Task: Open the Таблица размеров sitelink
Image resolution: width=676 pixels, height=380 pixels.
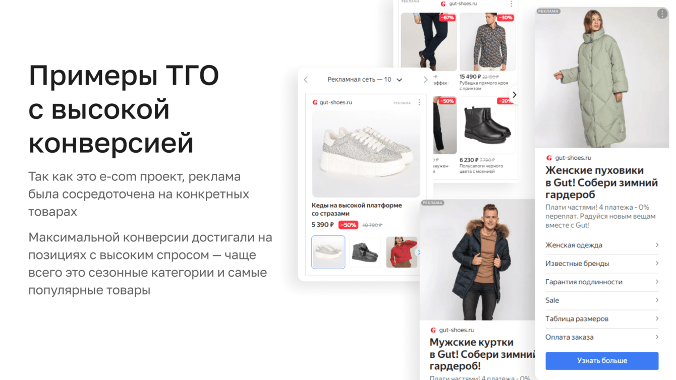Action: click(602, 319)
